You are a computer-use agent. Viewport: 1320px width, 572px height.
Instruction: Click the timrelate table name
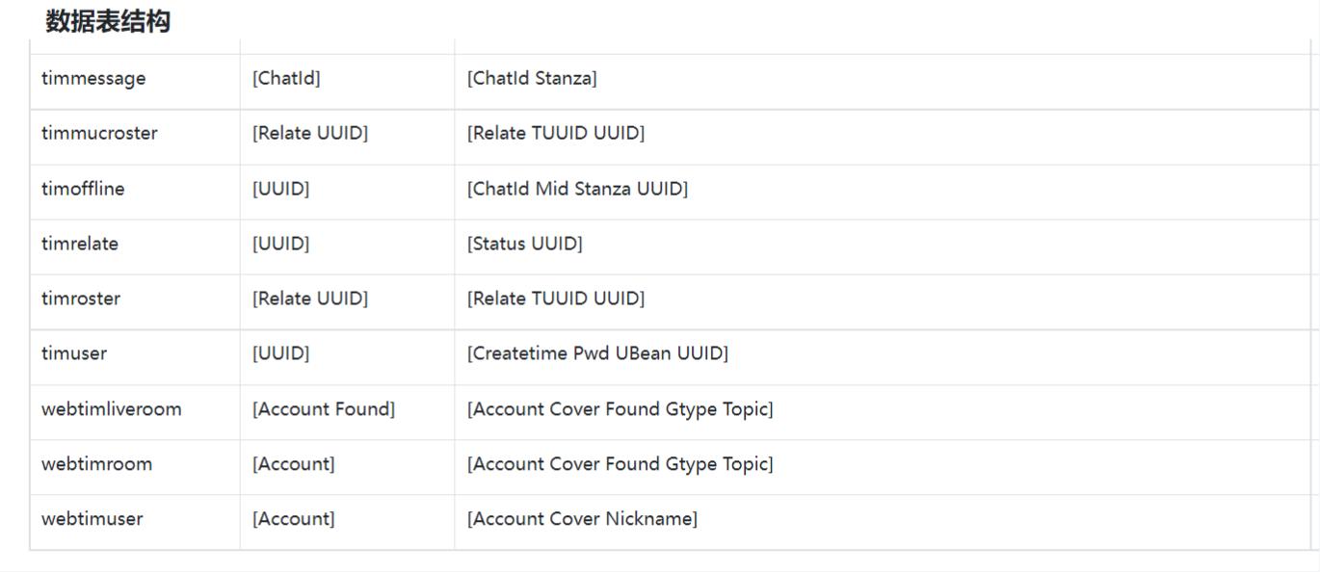pos(80,244)
